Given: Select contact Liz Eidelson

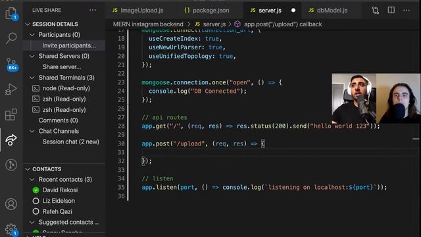Looking at the screenshot, I should pos(59,201).
